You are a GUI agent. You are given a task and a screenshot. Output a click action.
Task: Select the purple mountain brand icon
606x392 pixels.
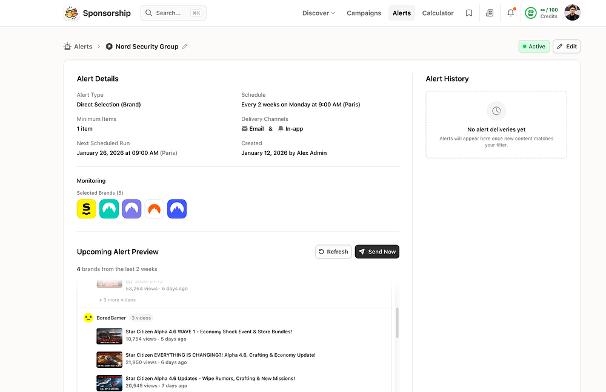pos(132,209)
